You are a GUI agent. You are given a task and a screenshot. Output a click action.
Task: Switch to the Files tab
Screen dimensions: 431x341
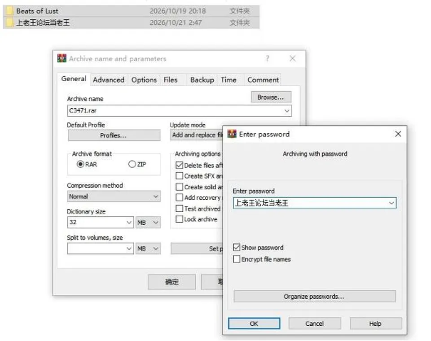click(x=171, y=80)
